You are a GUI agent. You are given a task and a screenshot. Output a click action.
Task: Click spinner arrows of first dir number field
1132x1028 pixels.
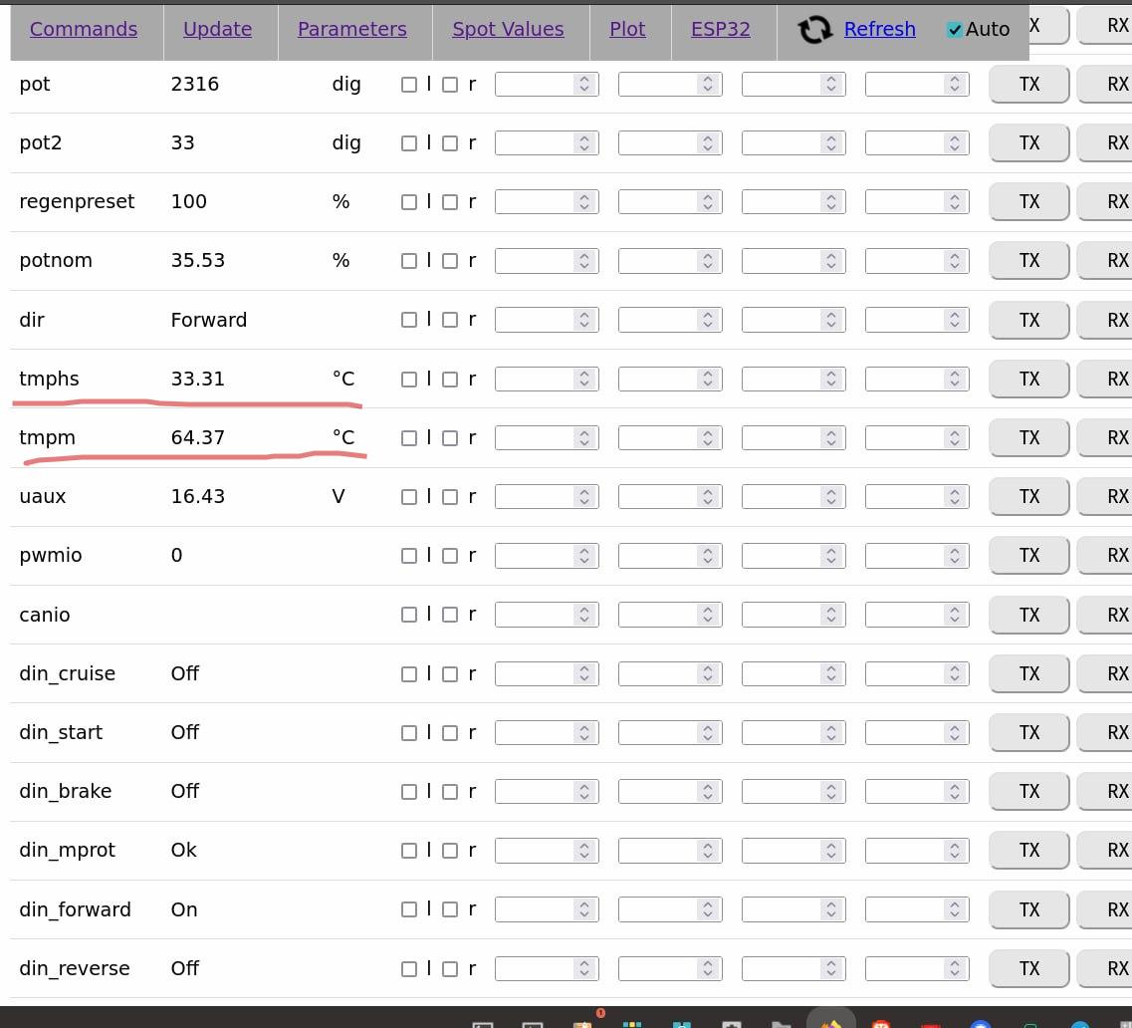click(584, 321)
